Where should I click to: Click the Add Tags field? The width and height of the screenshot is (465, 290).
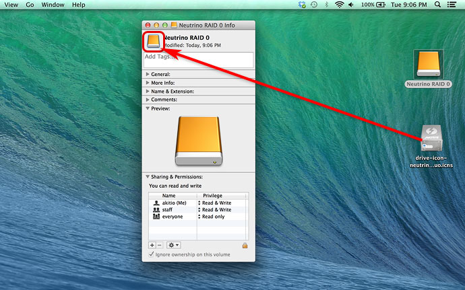[x=199, y=59]
